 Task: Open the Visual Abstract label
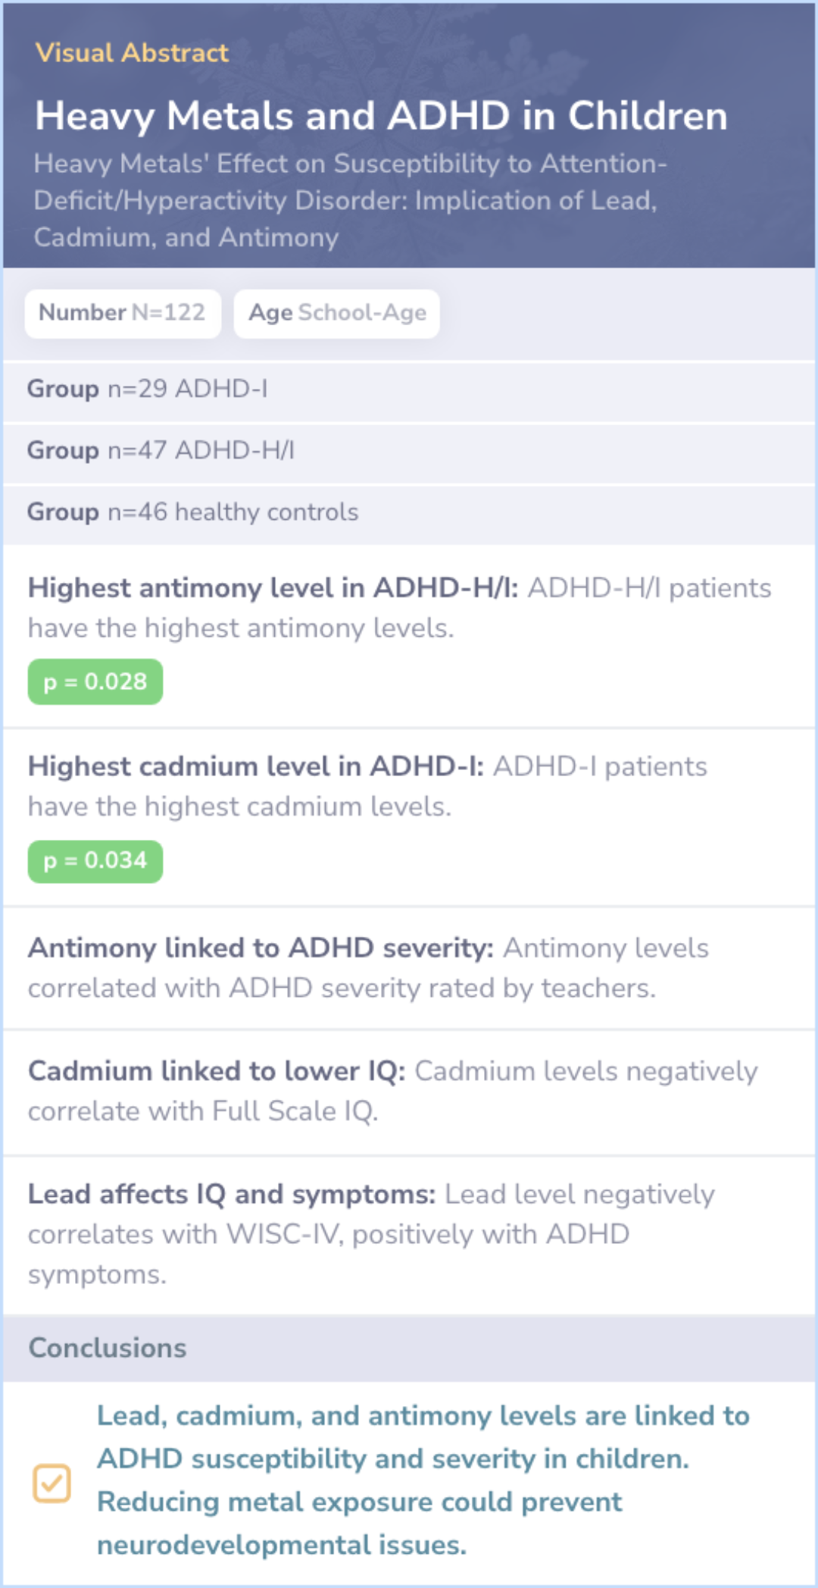click(132, 52)
